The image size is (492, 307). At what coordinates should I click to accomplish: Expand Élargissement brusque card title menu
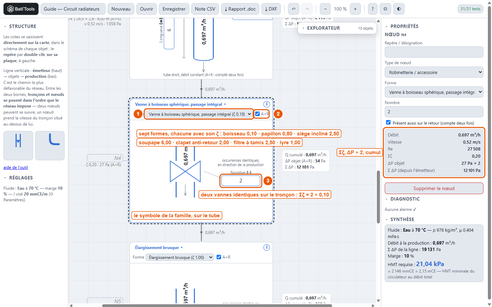click(x=159, y=248)
